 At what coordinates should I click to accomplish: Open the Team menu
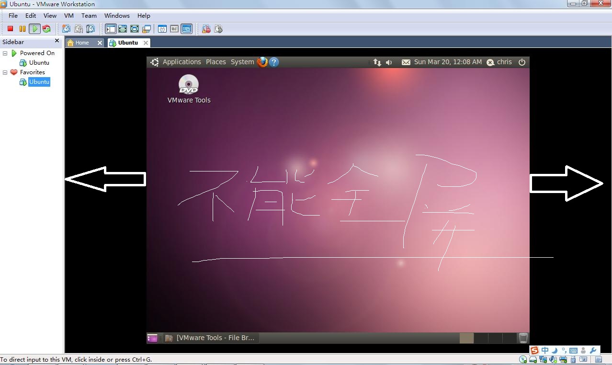coord(89,15)
